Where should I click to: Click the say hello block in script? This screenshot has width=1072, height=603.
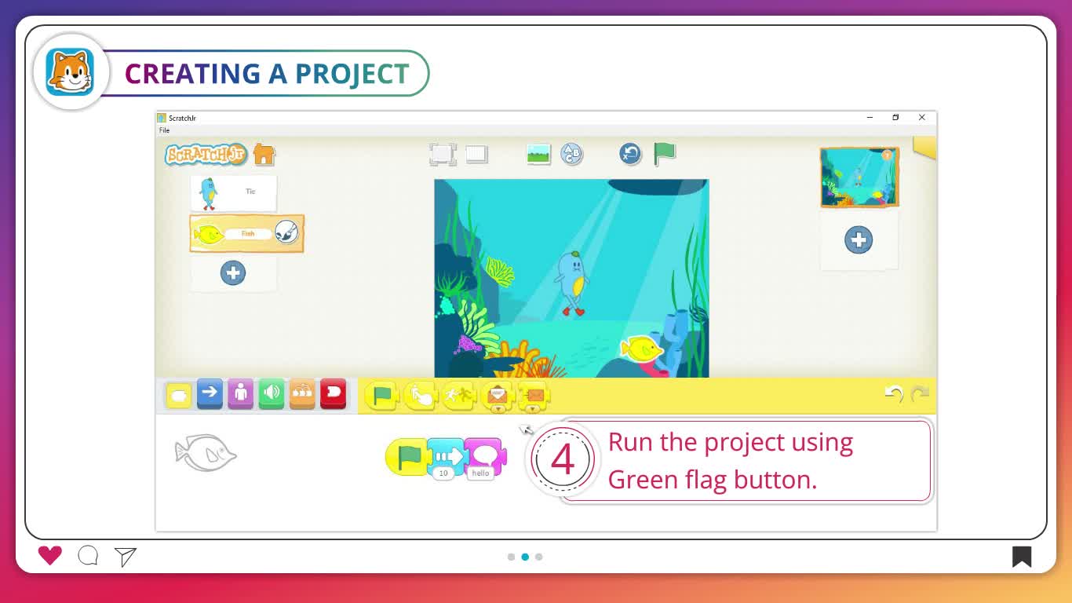(485, 455)
